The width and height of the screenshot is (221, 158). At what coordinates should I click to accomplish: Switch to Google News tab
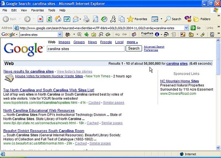92,42
